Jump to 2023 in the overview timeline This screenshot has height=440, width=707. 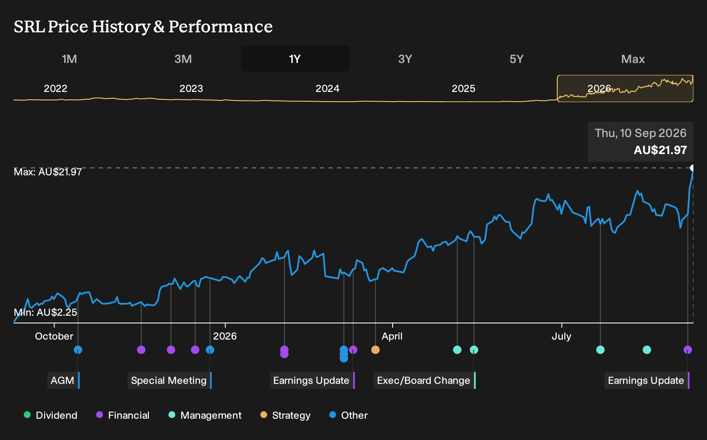tap(191, 89)
